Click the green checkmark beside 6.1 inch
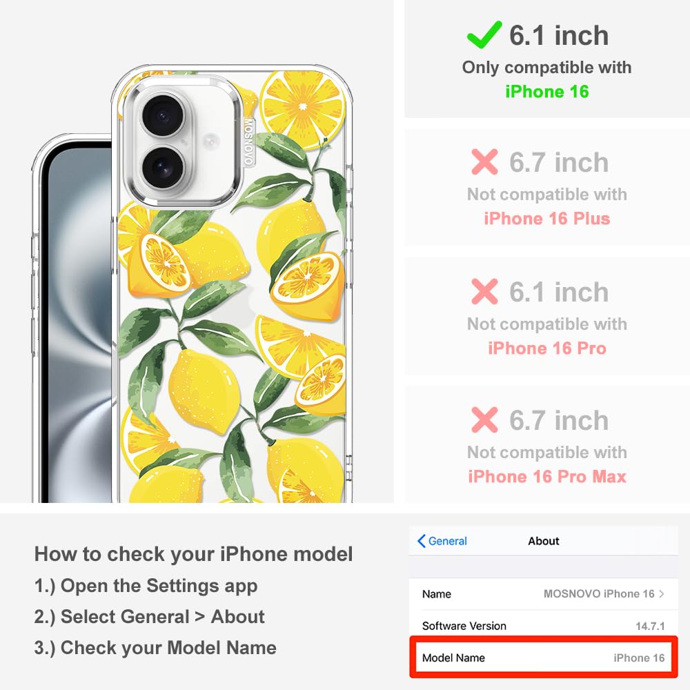This screenshot has height=690, width=690. tap(484, 34)
